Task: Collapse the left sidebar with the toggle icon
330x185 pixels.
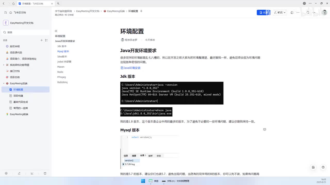Action: point(5,12)
